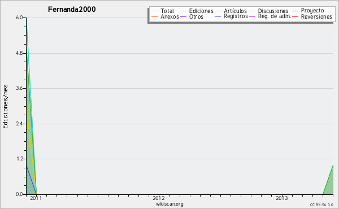Click the cyan Total line color swatch

point(154,11)
